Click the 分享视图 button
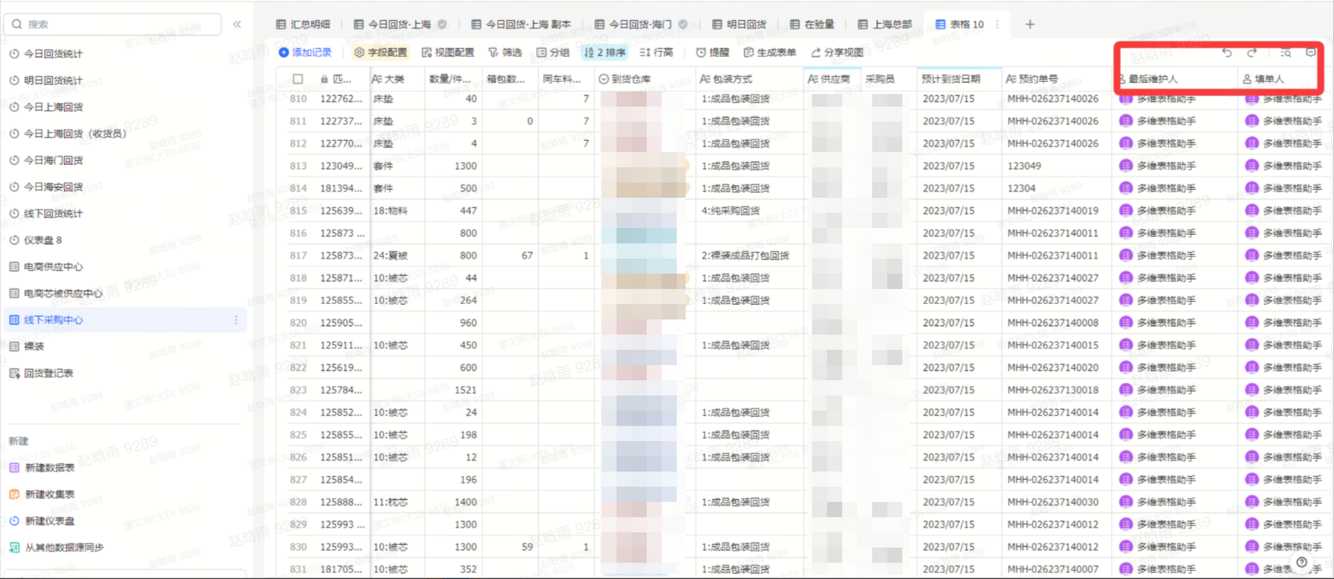The image size is (1334, 579). pyautogui.click(x=837, y=52)
